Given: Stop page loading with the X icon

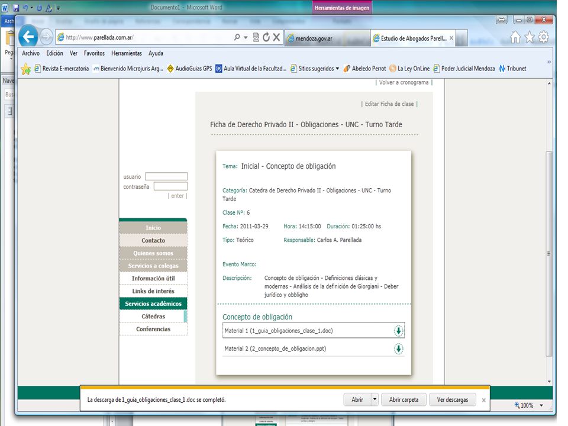Looking at the screenshot, I should [x=276, y=37].
